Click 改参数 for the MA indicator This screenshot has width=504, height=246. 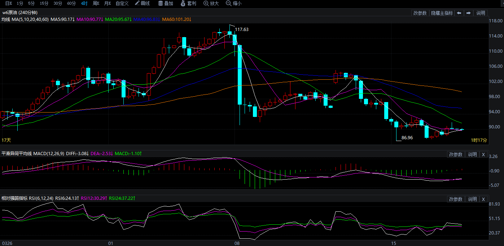pos(420,13)
